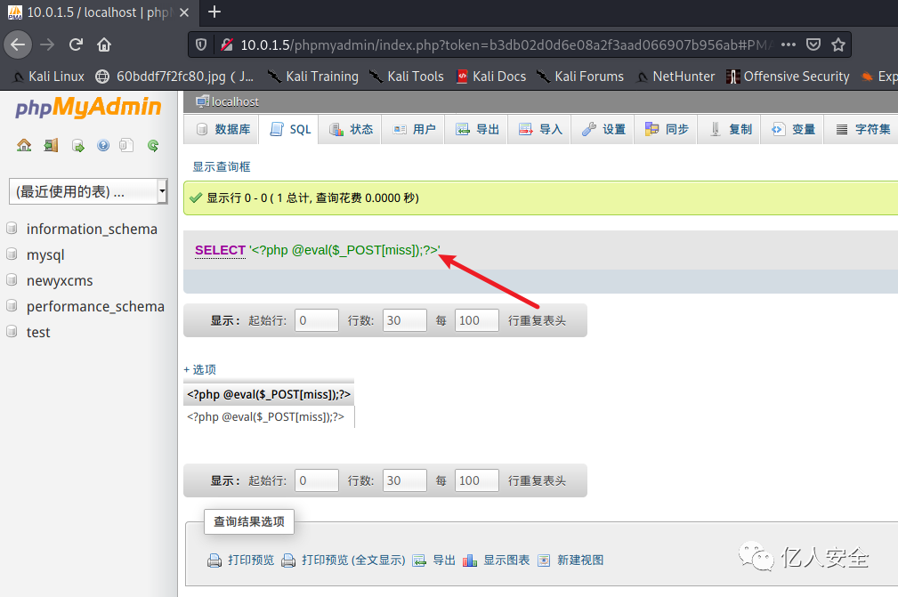Switch to the 导出 export tab
898x597 pixels.
point(477,129)
